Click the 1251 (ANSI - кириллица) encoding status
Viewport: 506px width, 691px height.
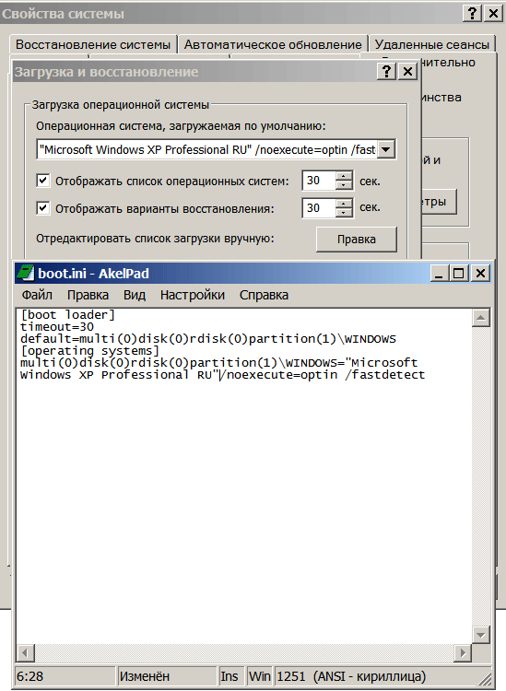tap(351, 676)
